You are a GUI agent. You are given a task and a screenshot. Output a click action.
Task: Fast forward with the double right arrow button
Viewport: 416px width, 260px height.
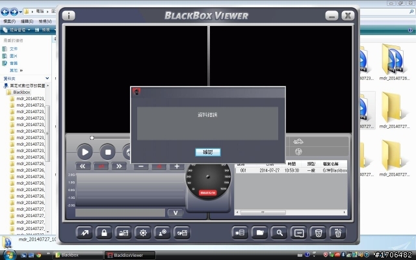coord(119,166)
